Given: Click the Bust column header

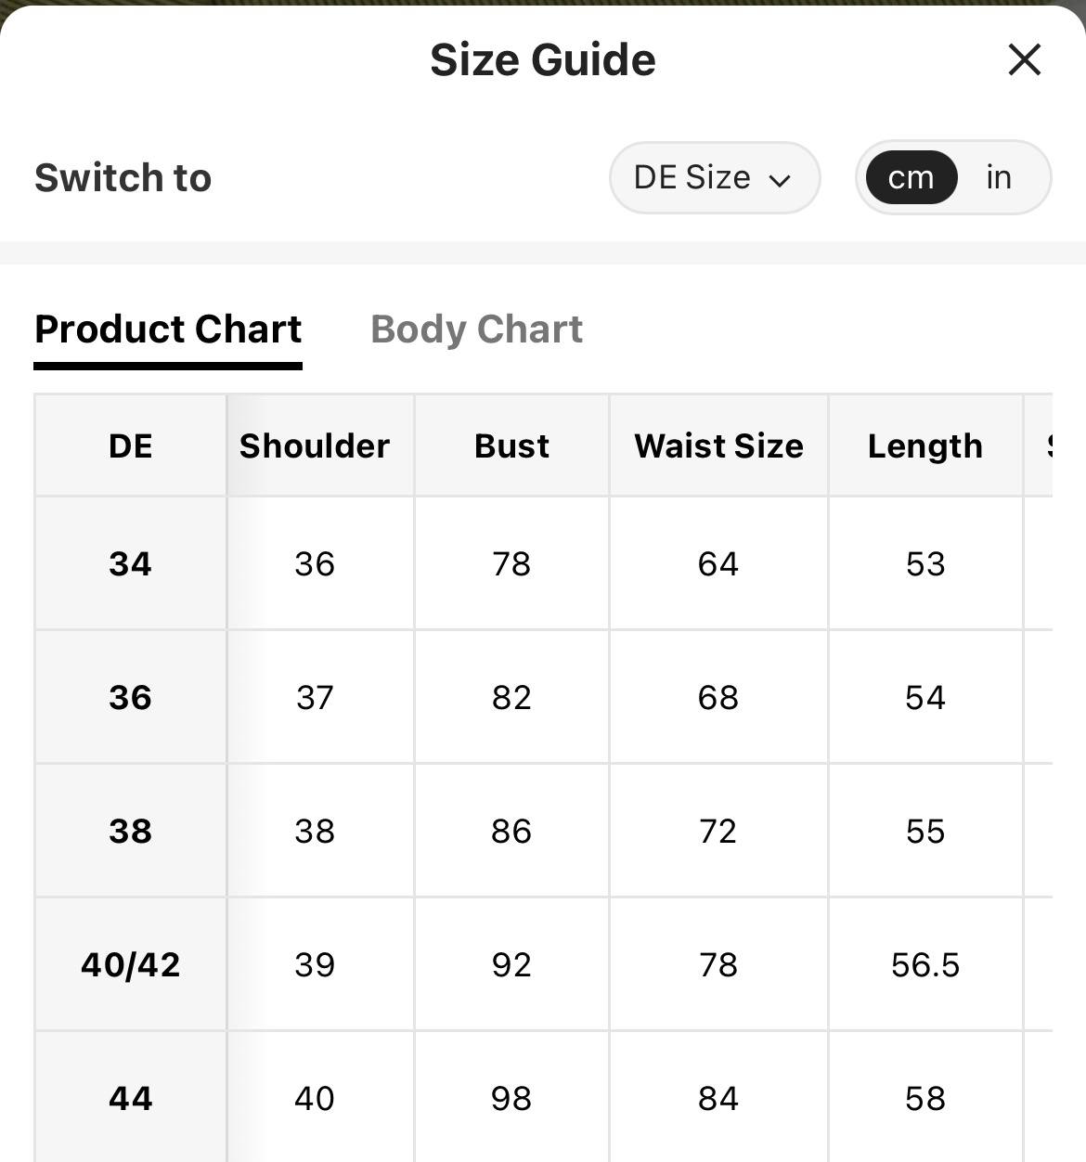Looking at the screenshot, I should point(511,446).
